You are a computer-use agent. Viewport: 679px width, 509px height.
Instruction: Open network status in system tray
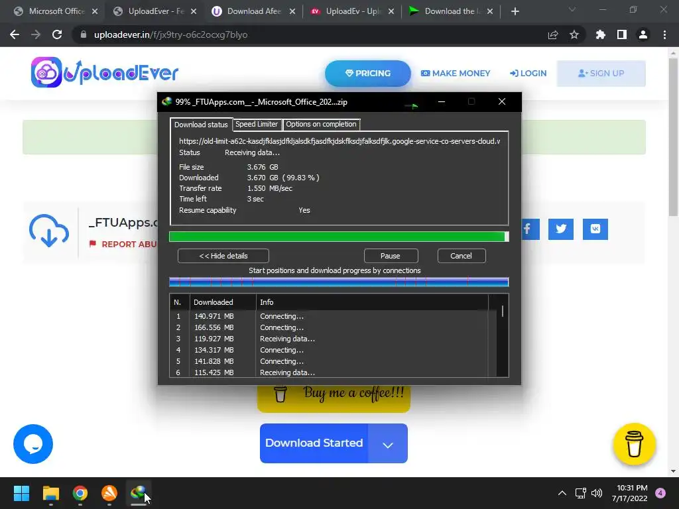(580, 493)
